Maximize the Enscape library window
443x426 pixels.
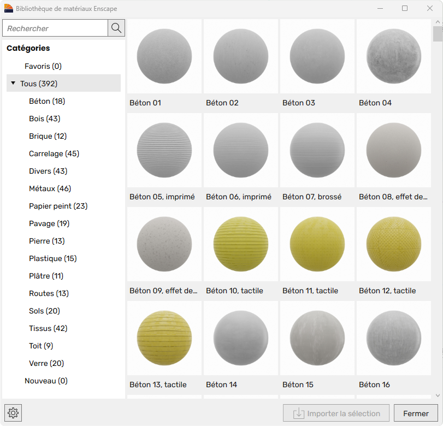pyautogui.click(x=405, y=8)
